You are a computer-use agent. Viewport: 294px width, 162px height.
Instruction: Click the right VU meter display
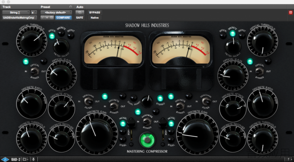[181, 50]
